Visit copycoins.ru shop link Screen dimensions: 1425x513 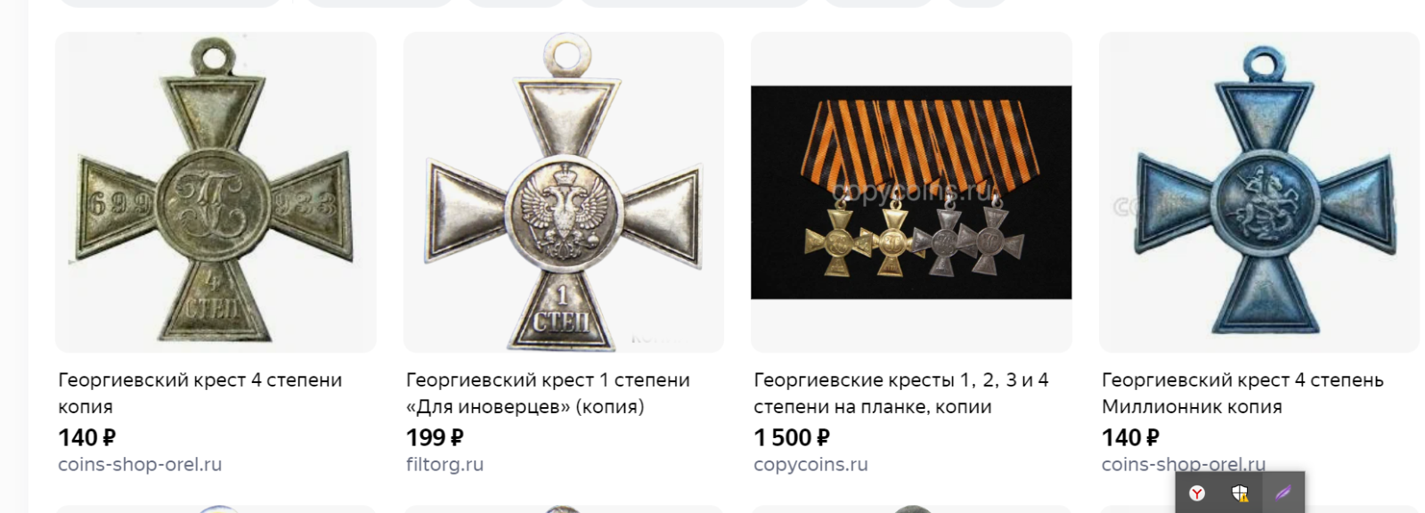[x=810, y=464]
